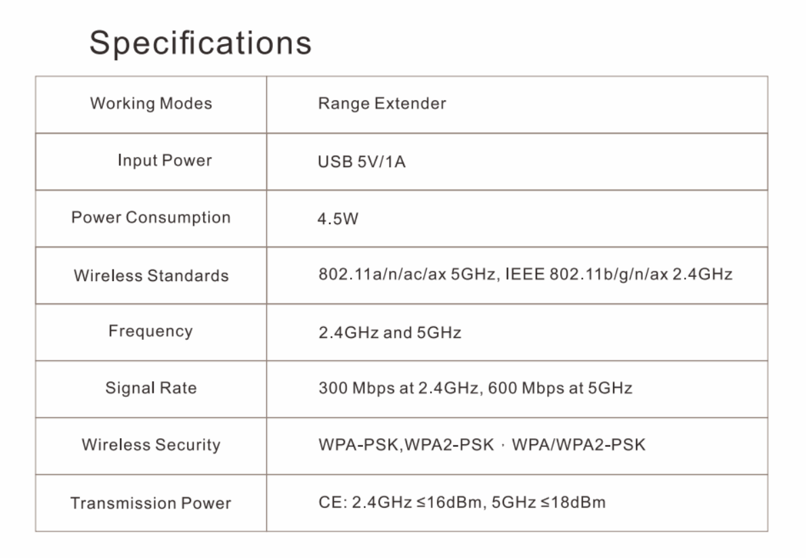Image resolution: width=806 pixels, height=558 pixels.
Task: Click the 600 Mbps at 5GHz text
Action: pos(560,388)
